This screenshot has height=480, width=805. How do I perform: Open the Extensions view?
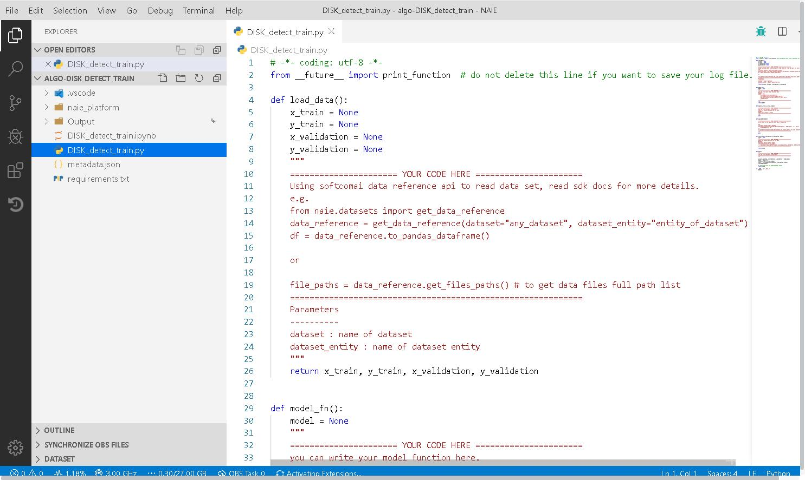[x=15, y=170]
